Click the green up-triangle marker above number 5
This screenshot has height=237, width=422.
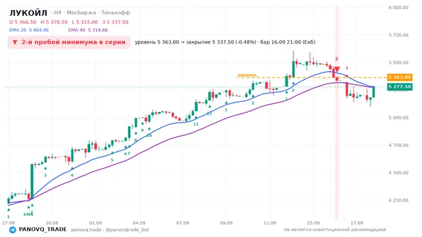113,153
